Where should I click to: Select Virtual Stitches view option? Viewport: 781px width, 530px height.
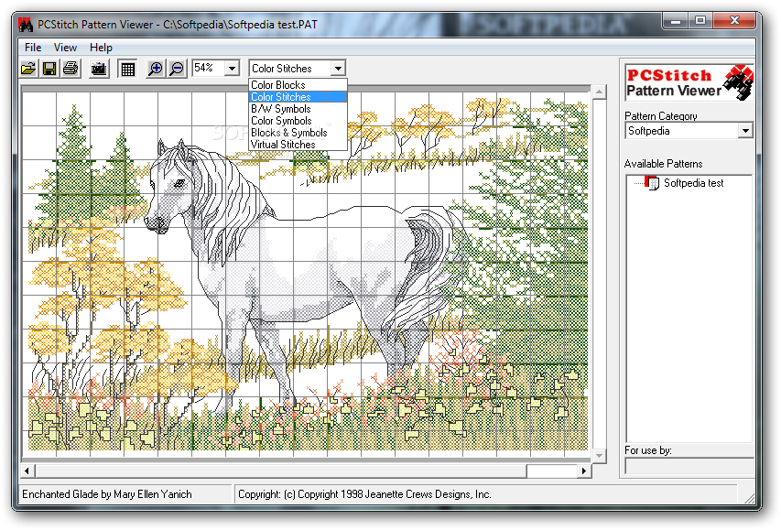298,145
